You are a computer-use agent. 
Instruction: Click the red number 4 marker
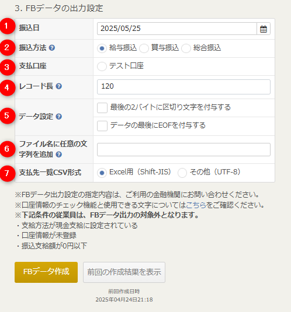point(7,87)
